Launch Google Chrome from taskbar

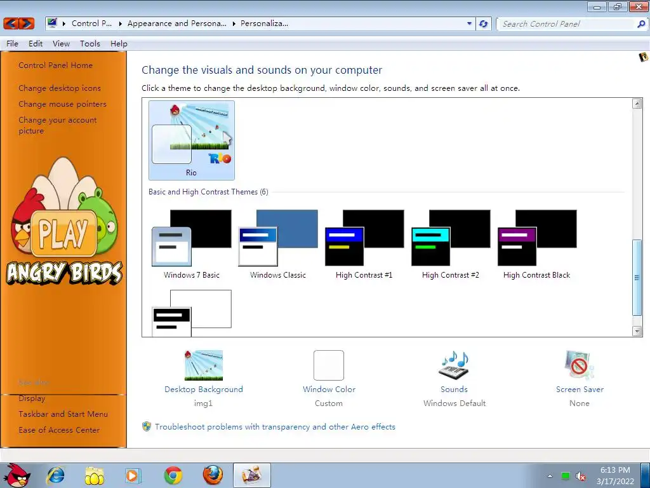pyautogui.click(x=173, y=475)
